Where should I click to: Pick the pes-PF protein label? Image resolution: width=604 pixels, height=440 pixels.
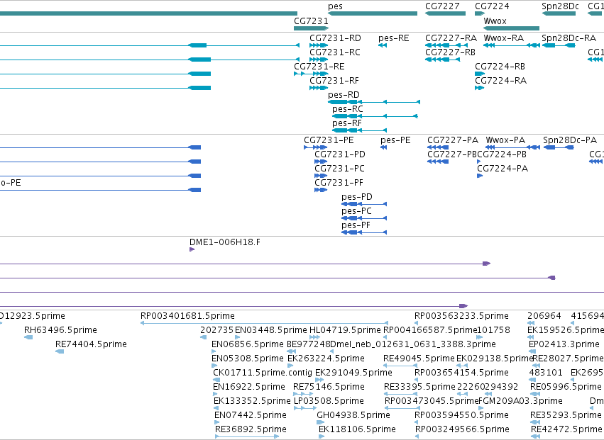tap(356, 226)
